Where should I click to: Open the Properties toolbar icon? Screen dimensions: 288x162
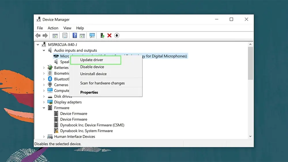pos(65,35)
